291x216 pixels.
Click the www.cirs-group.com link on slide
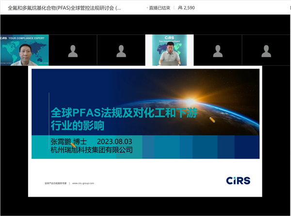(83, 184)
